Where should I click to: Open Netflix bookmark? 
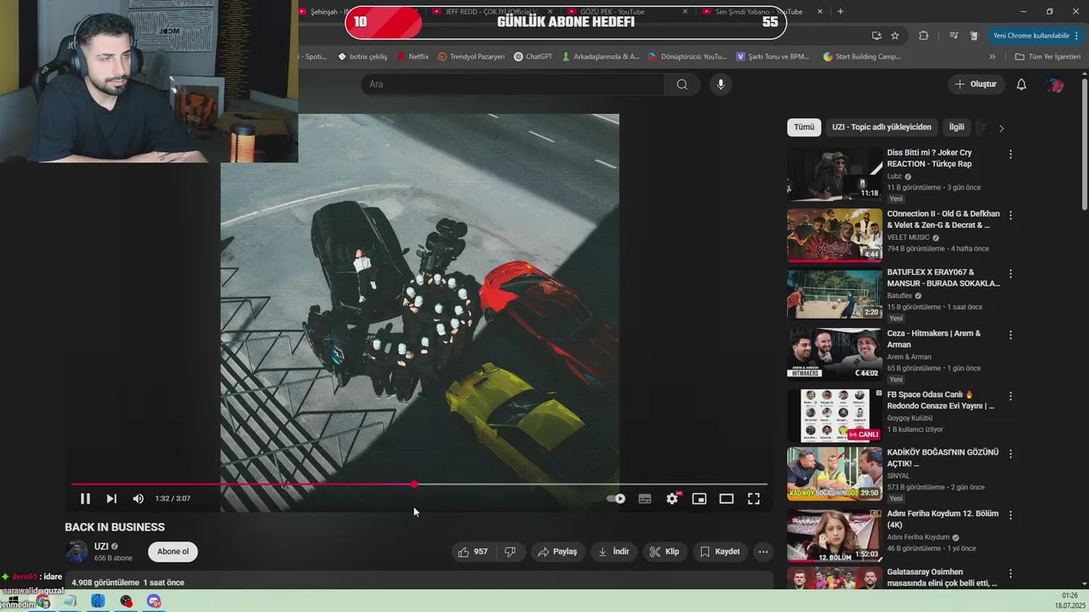412,57
